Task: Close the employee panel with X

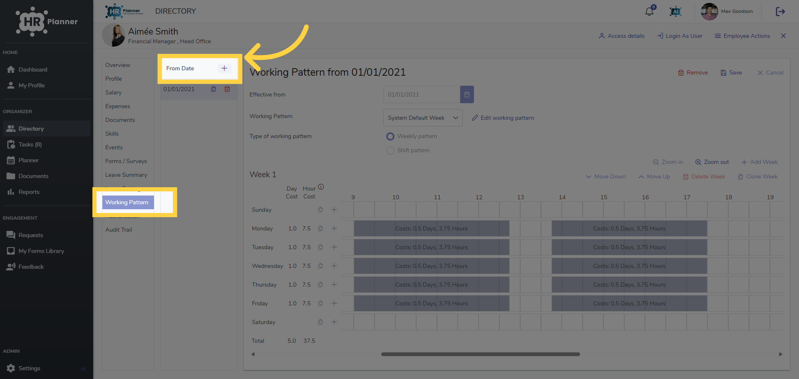Action: pos(783,36)
